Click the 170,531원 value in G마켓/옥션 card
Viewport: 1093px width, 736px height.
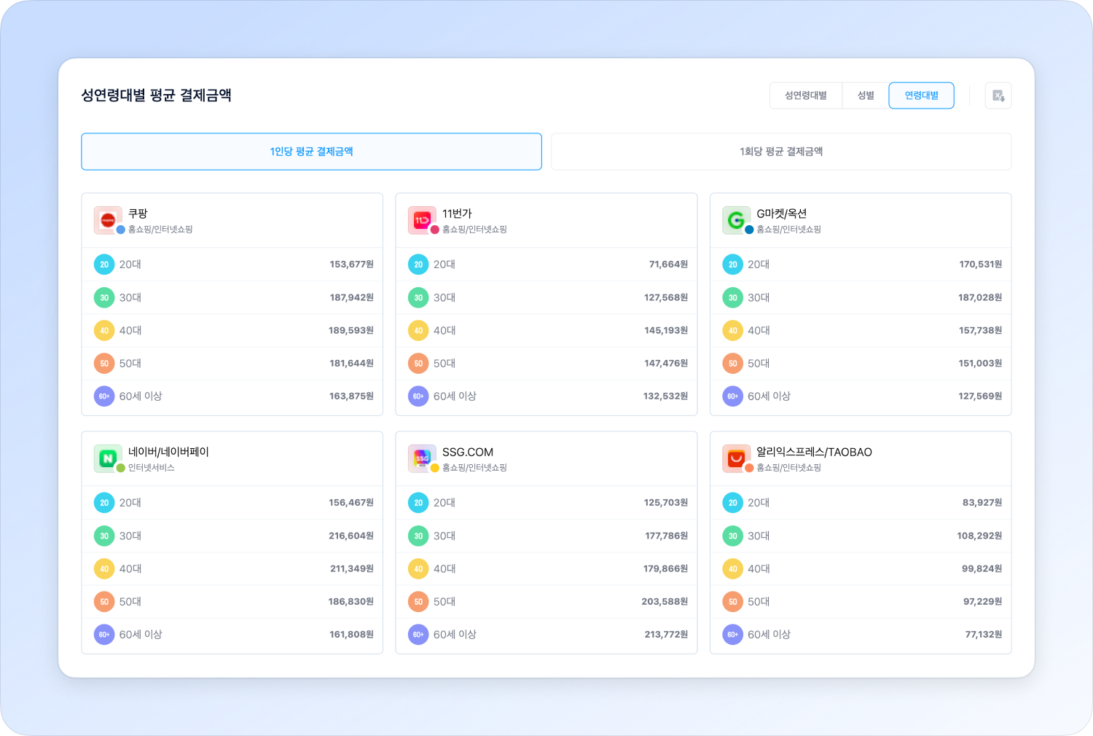tap(981, 265)
